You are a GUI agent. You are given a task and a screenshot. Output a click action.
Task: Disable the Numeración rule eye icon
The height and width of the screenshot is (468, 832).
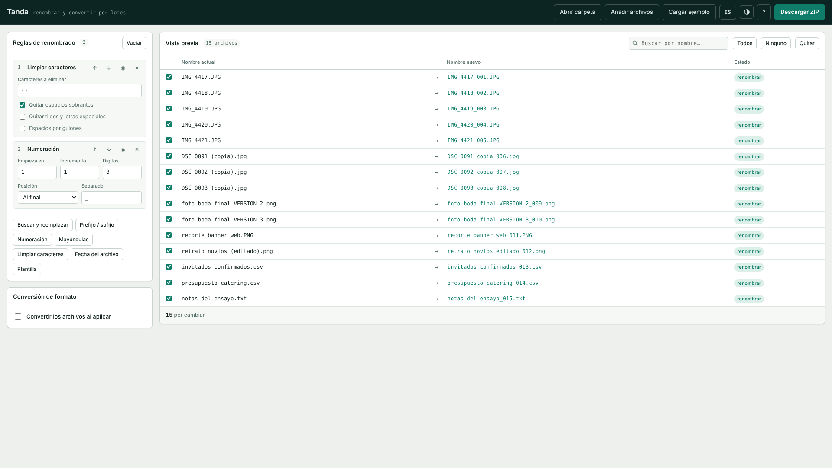coord(123,149)
